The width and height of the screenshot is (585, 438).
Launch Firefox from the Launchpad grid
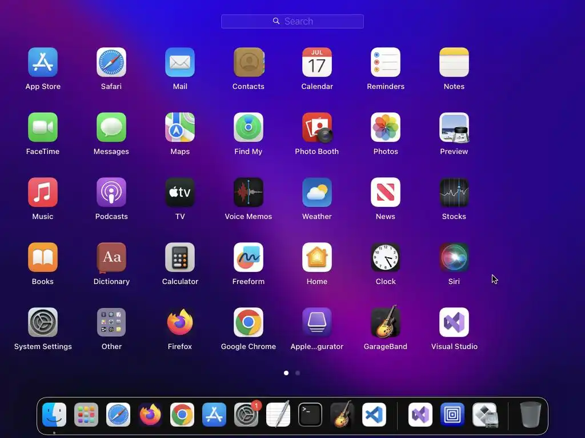[180, 322]
